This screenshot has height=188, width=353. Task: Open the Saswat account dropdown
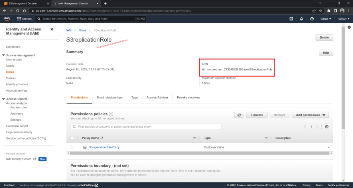344,19
